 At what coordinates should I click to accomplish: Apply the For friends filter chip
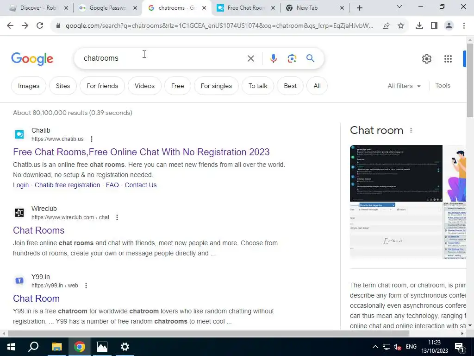click(102, 86)
